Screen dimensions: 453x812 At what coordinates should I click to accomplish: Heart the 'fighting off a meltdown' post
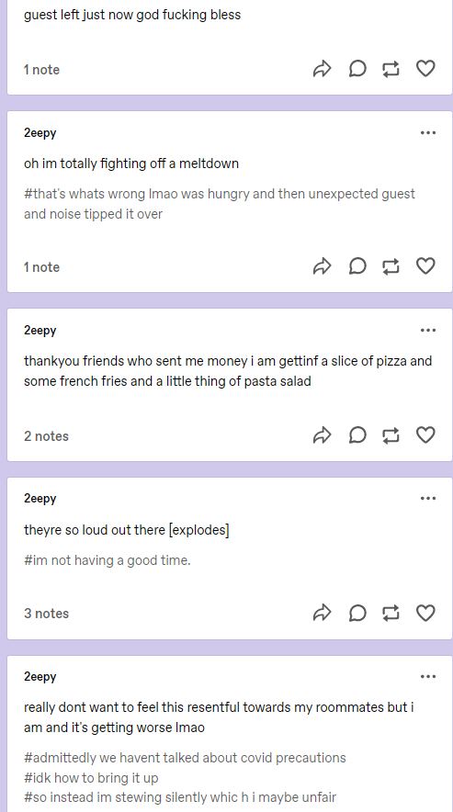tap(425, 266)
